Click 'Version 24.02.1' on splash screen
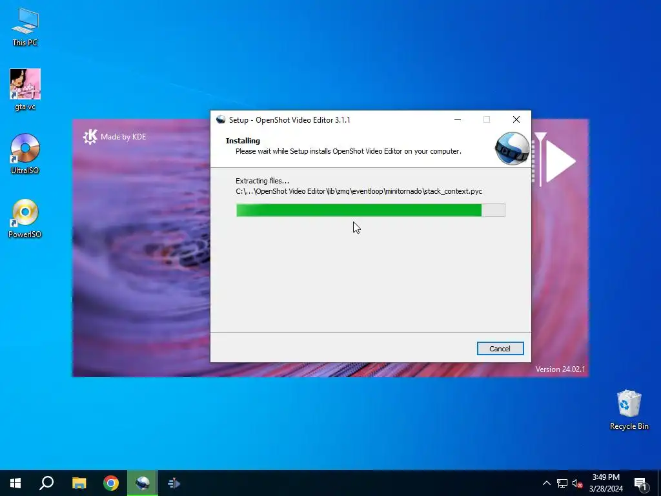Image resolution: width=661 pixels, height=496 pixels. [x=560, y=369]
